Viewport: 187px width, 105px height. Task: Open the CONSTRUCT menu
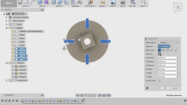[90, 6]
